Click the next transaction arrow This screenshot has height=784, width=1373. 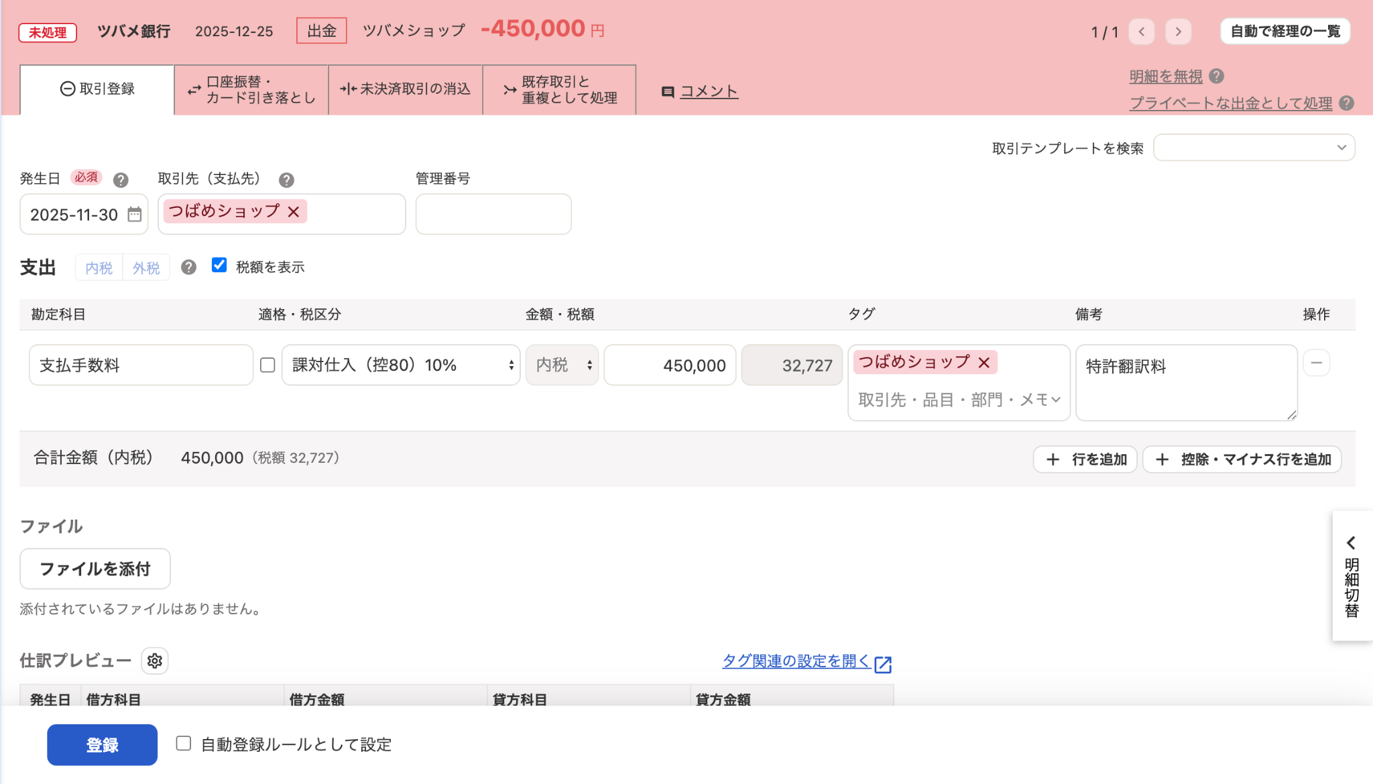(x=1178, y=32)
